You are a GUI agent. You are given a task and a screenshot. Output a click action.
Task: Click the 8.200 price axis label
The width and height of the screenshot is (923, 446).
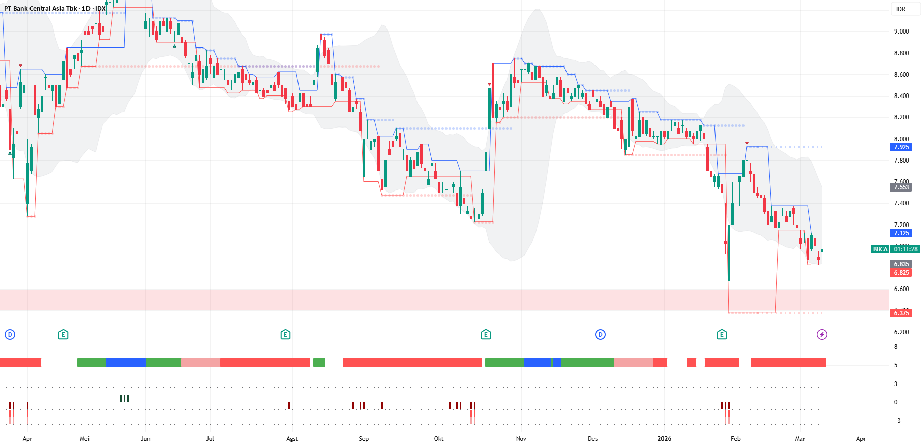[901, 117]
